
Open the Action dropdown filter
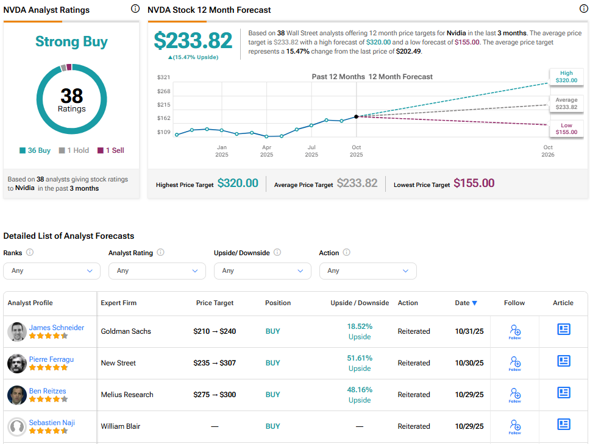click(368, 271)
